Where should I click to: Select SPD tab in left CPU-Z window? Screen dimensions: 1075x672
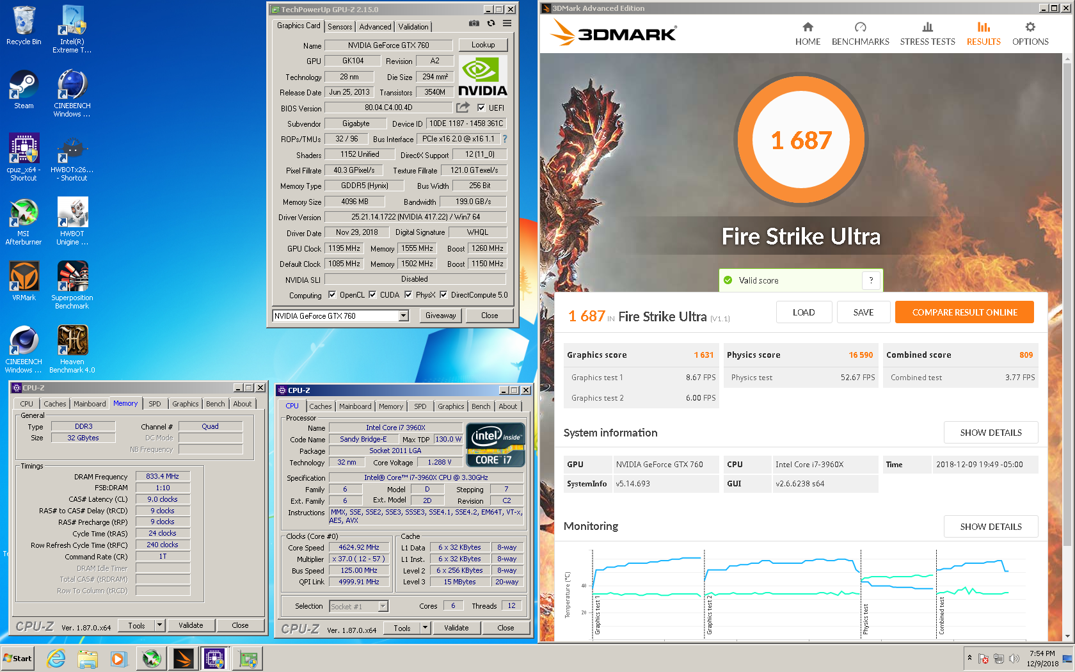click(155, 404)
